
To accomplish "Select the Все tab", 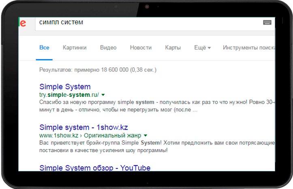I will [44, 48].
